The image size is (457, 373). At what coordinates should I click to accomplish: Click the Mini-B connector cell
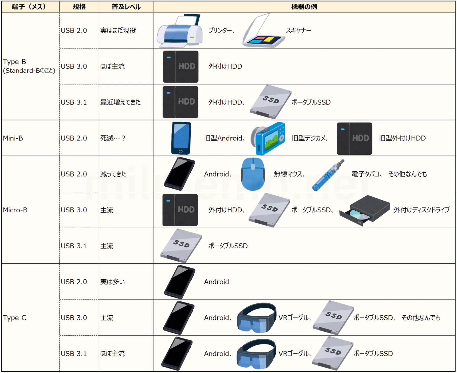click(31, 138)
